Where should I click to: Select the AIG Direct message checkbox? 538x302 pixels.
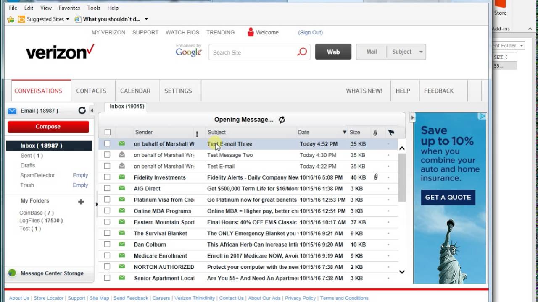click(x=107, y=188)
